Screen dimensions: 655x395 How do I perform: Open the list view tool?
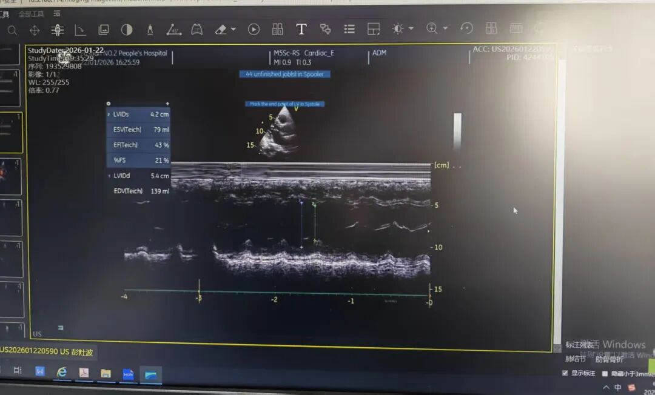click(349, 29)
